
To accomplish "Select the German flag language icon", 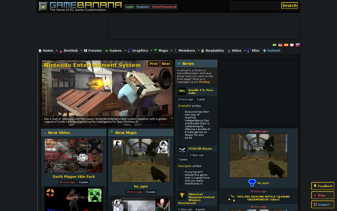I will [x=280, y=45].
